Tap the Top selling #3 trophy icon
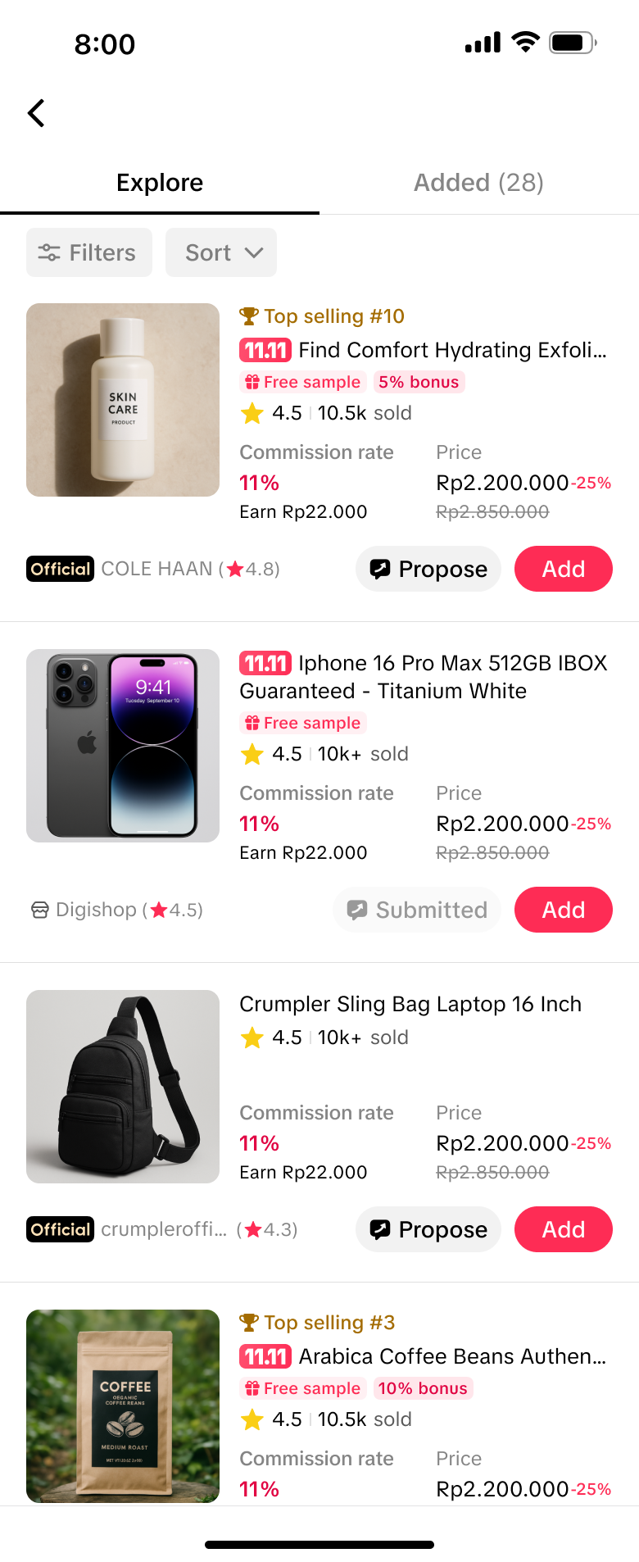This screenshot has height=1562, width=639. point(249,1323)
